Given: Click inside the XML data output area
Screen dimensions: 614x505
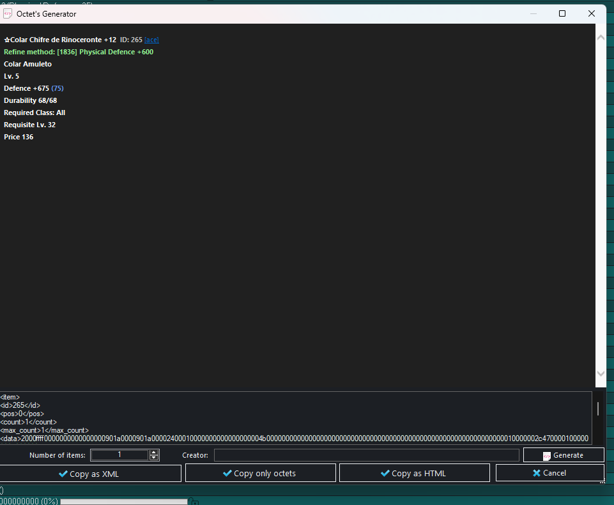Looking at the screenshot, I should tap(294, 417).
